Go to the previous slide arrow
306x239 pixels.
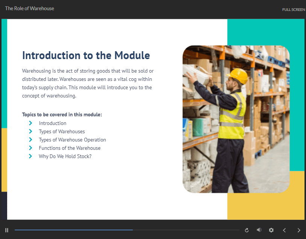[284, 230]
